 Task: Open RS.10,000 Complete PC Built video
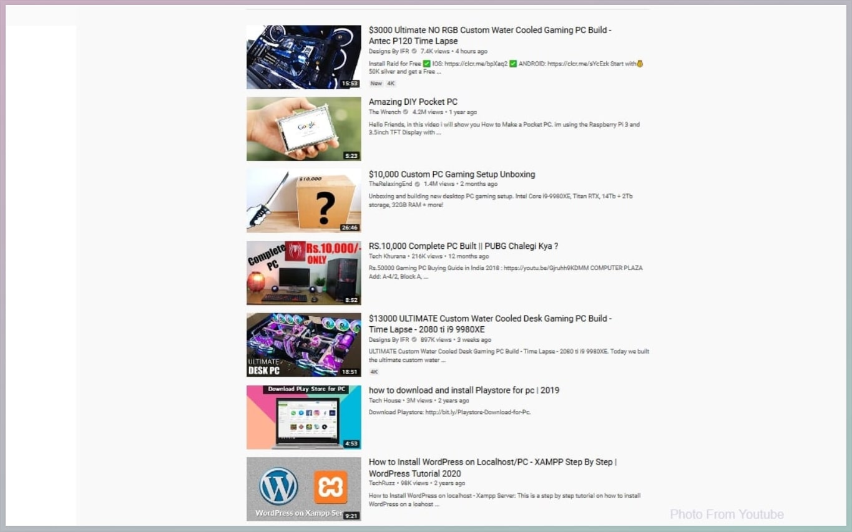pyautogui.click(x=463, y=246)
